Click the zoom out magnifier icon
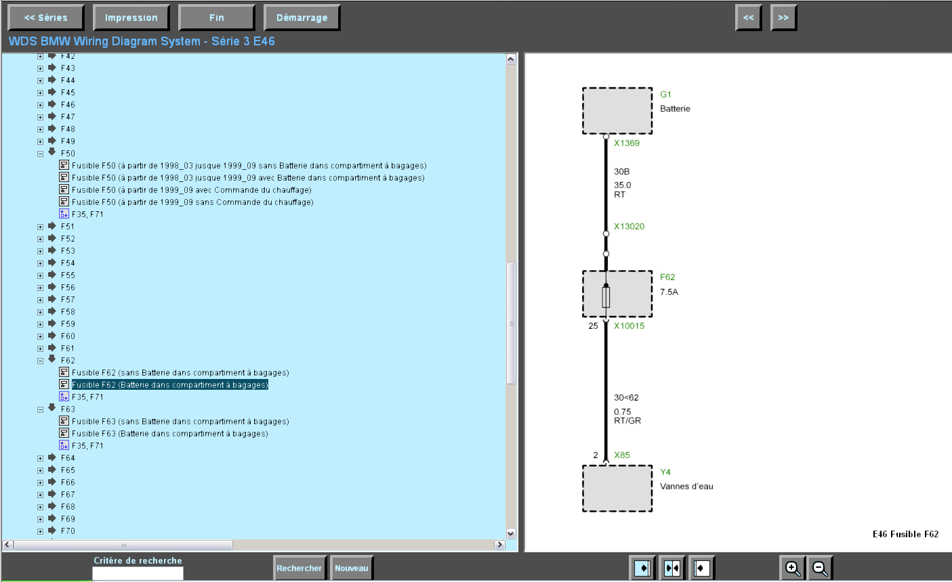Viewport: 952px width, 582px height. [820, 568]
